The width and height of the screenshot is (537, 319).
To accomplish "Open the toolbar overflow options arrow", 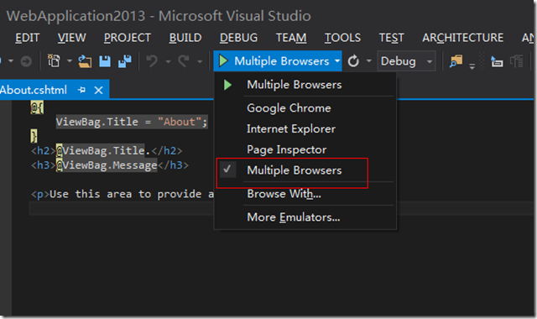I will click(472, 65).
